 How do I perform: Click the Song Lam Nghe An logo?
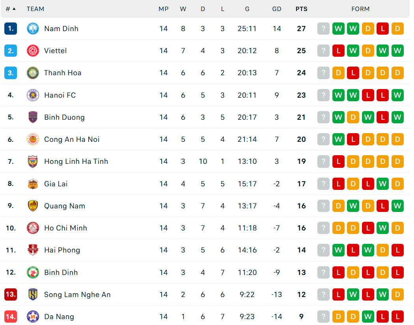point(33,294)
